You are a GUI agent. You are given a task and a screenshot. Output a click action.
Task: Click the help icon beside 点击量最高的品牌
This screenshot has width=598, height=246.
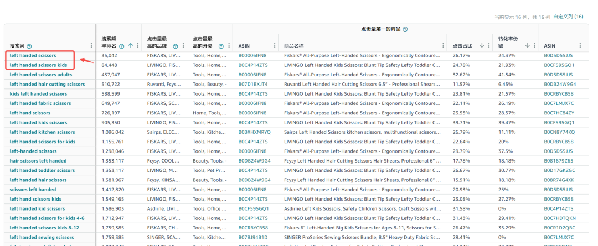176,46
